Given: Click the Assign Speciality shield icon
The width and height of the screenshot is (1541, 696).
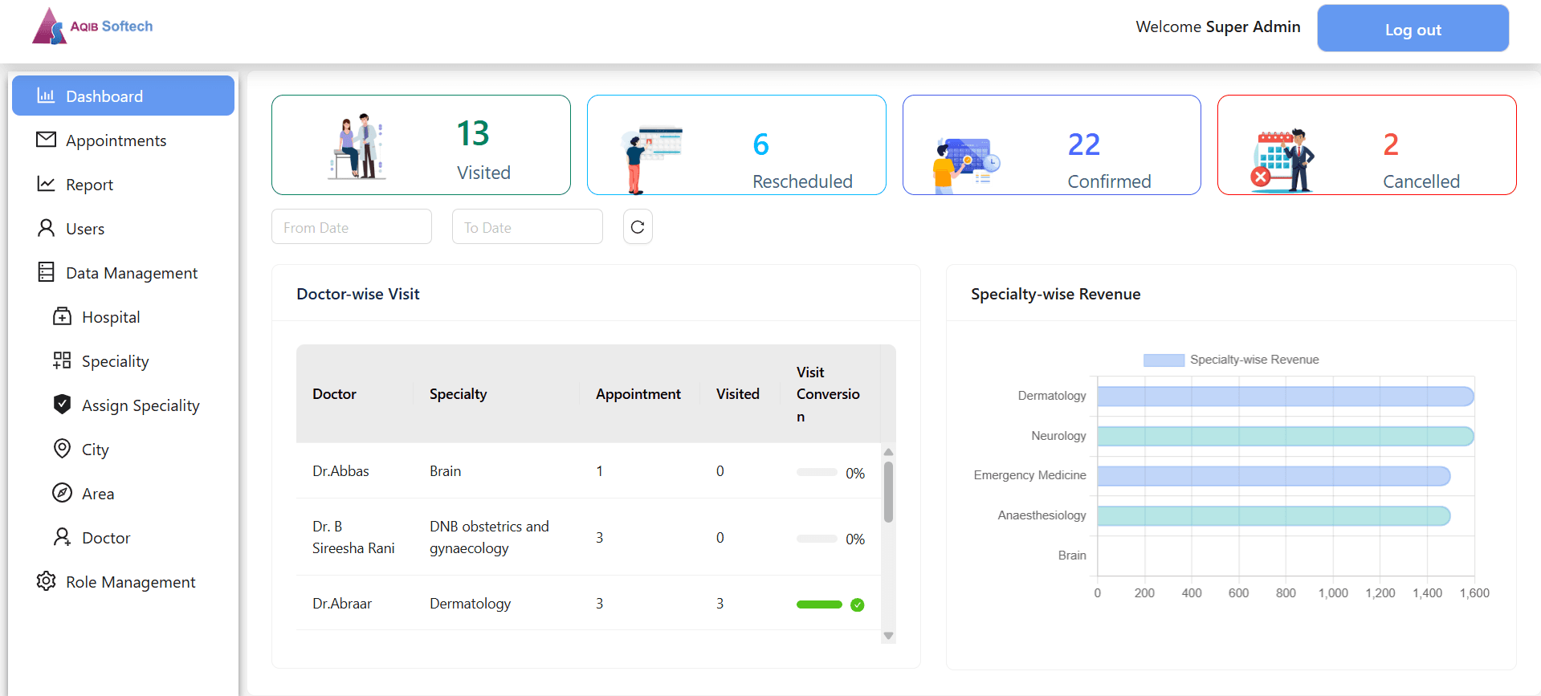Looking at the screenshot, I should 62,405.
